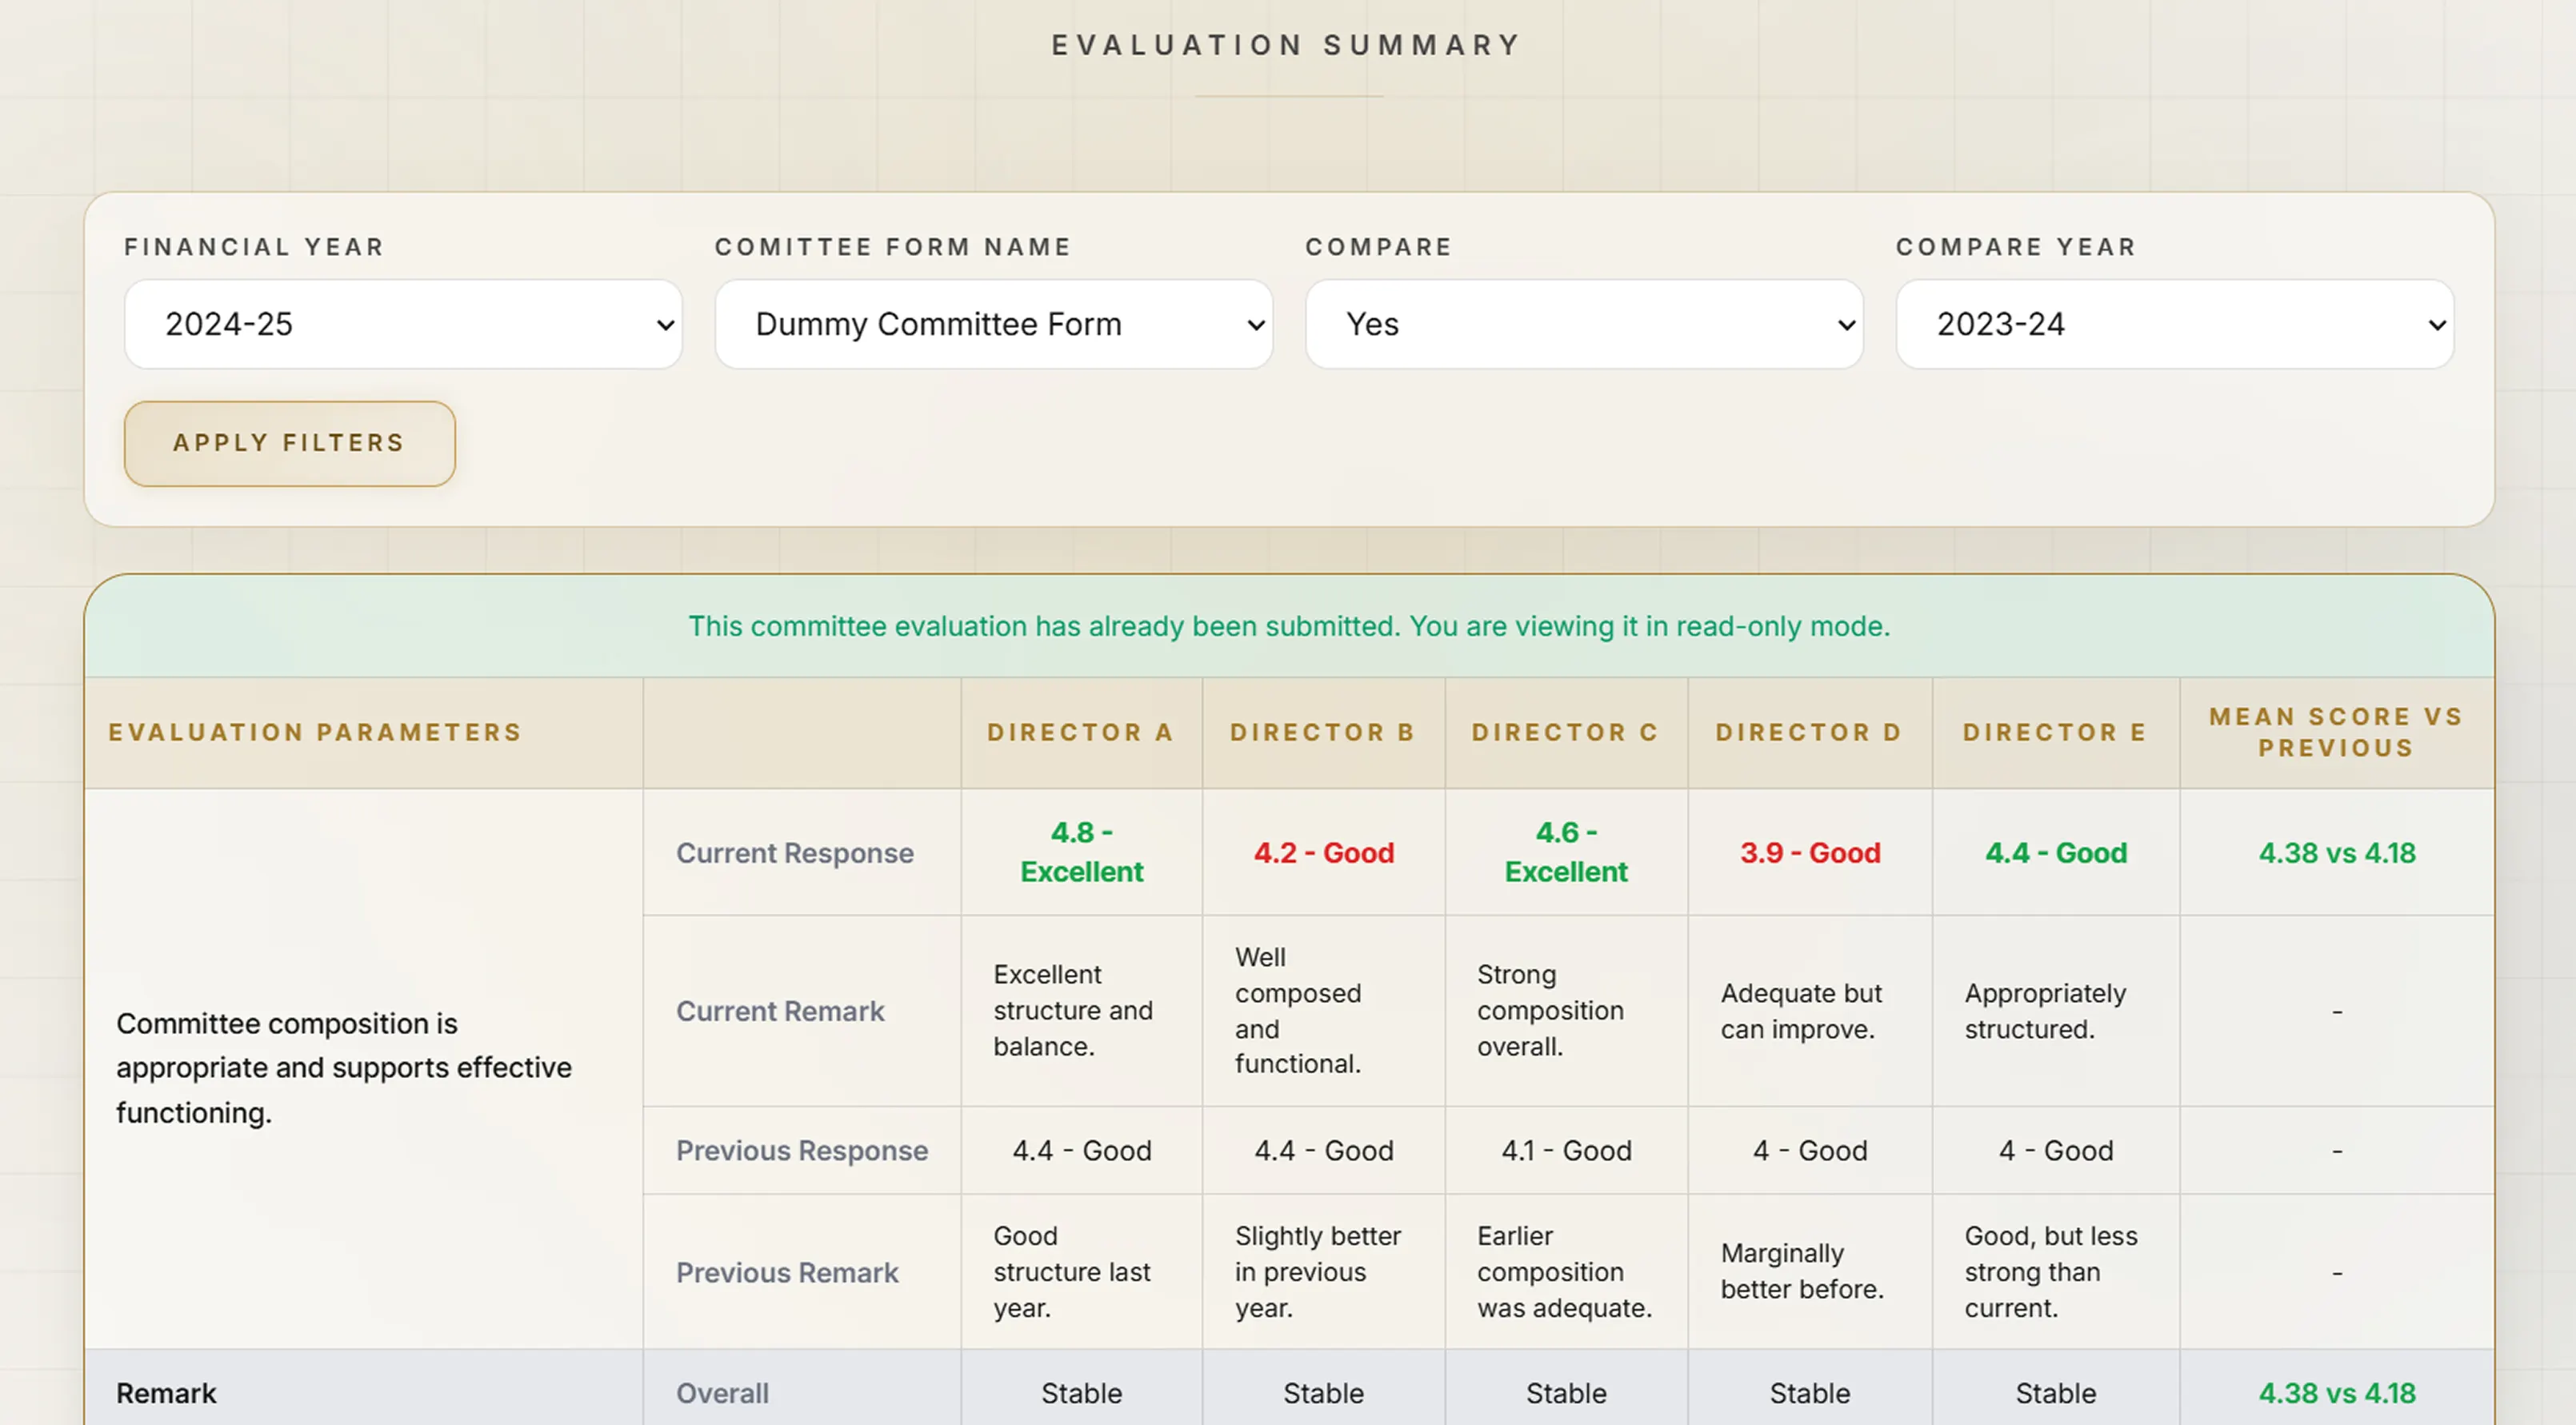Click remark 'Earlier composition was adequate.'
The width and height of the screenshot is (2576, 1425).
(x=1564, y=1272)
